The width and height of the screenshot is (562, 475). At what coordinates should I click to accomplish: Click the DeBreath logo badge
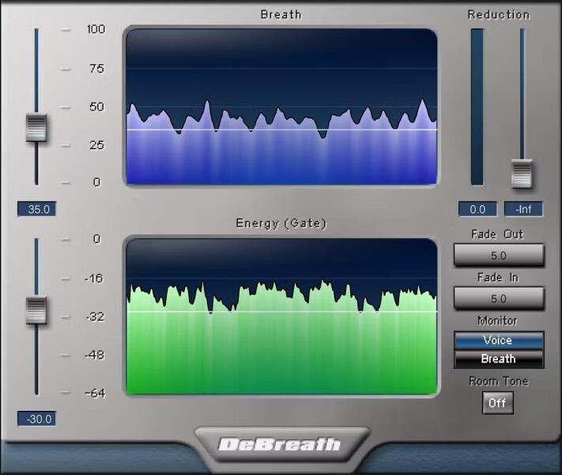281,444
